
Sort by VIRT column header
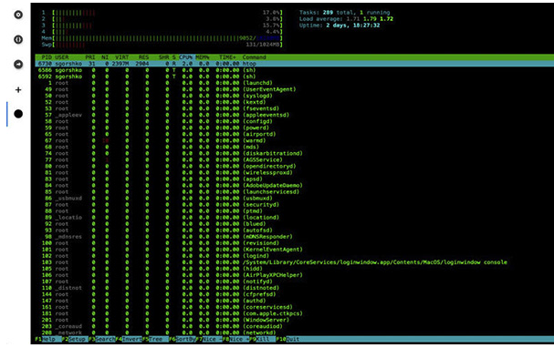[122, 57]
